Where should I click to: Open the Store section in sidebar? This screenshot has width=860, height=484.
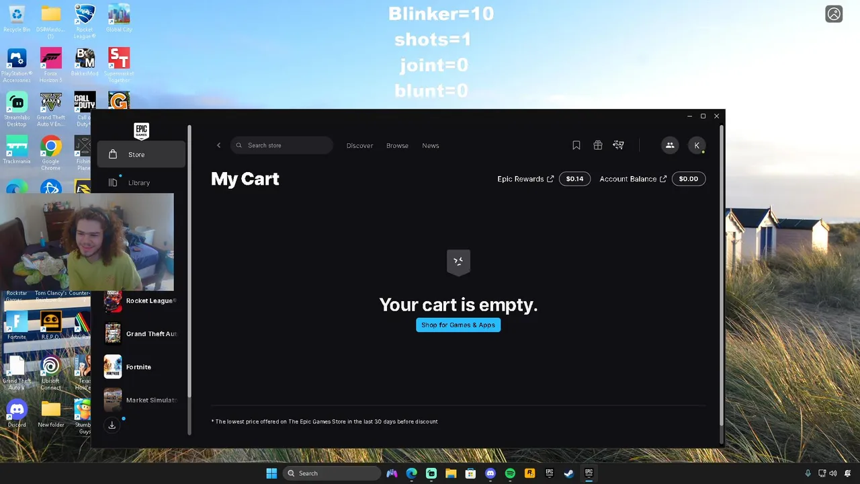141,155
